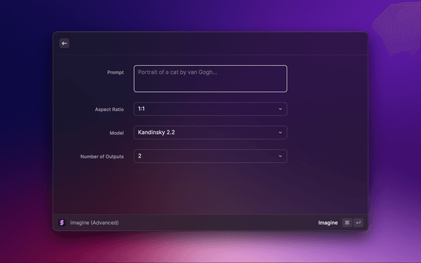The height and width of the screenshot is (263, 421).
Task: Click the Number of Outputs label
Action: pos(102,156)
